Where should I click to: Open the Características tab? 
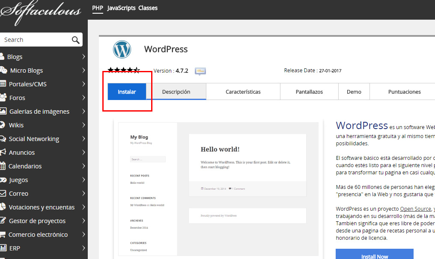click(x=243, y=92)
